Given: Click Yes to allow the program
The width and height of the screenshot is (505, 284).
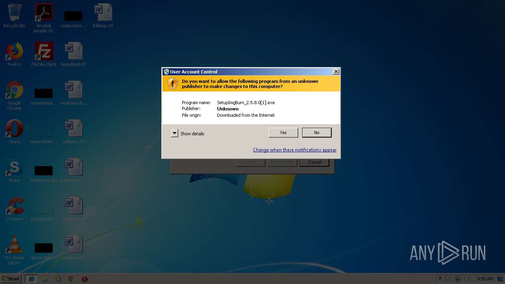Looking at the screenshot, I should point(283,133).
